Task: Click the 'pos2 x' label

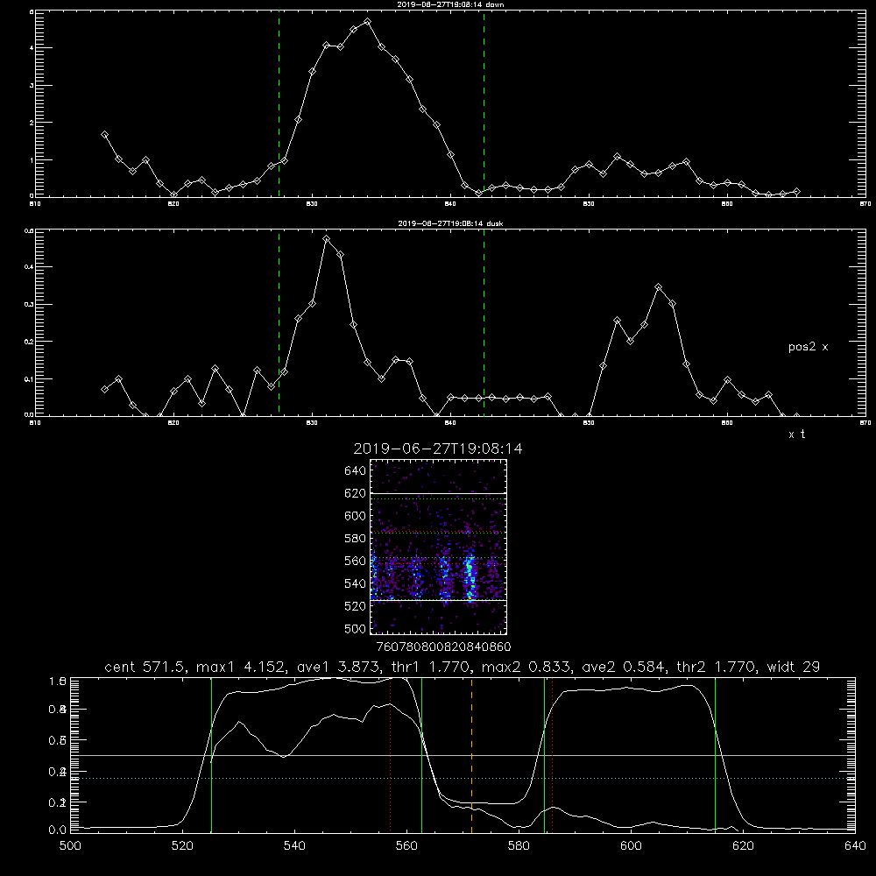Action: click(808, 347)
